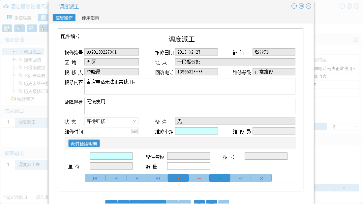Go to the previous parts record
Viewport: 362px width, 214px height.
click(116, 178)
